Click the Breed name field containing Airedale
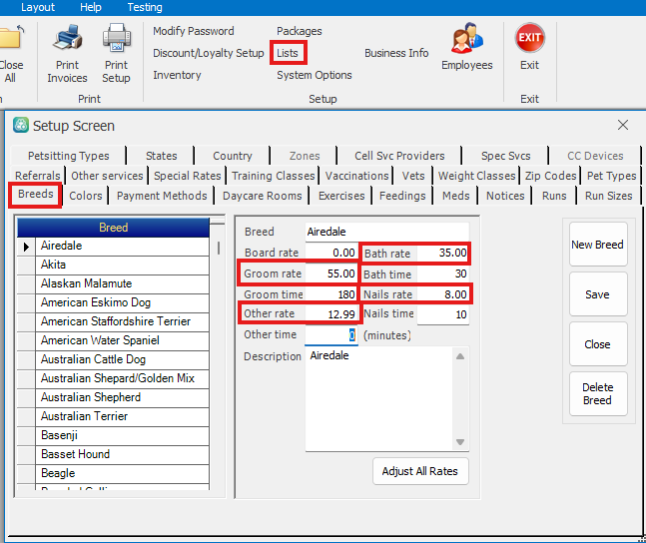646x543 pixels. [386, 232]
